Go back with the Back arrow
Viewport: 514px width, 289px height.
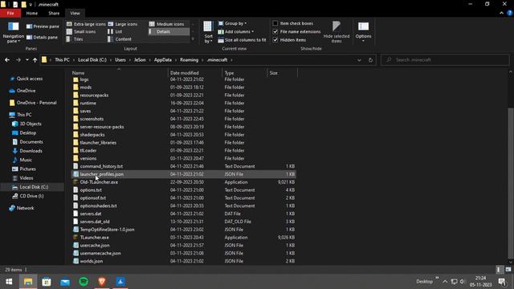7,60
